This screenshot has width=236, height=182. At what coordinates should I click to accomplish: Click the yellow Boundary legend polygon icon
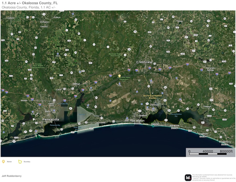pyautogui.click(x=20, y=162)
